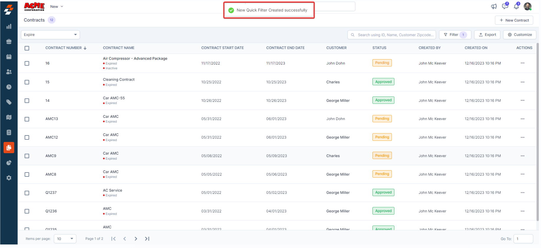Screen dimensions: 541x248
Task: Select the checkbox for contract AMC13
Action: [x=27, y=119]
